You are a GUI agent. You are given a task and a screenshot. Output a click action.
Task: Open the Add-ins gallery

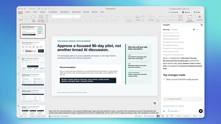point(180,18)
